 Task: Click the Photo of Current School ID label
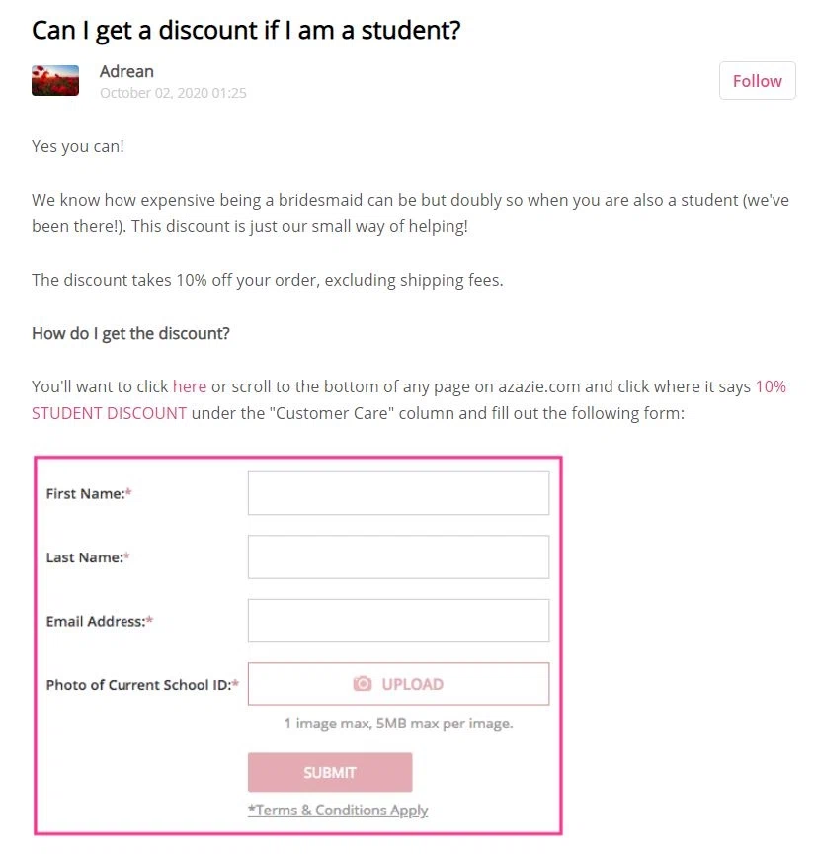pos(139,684)
